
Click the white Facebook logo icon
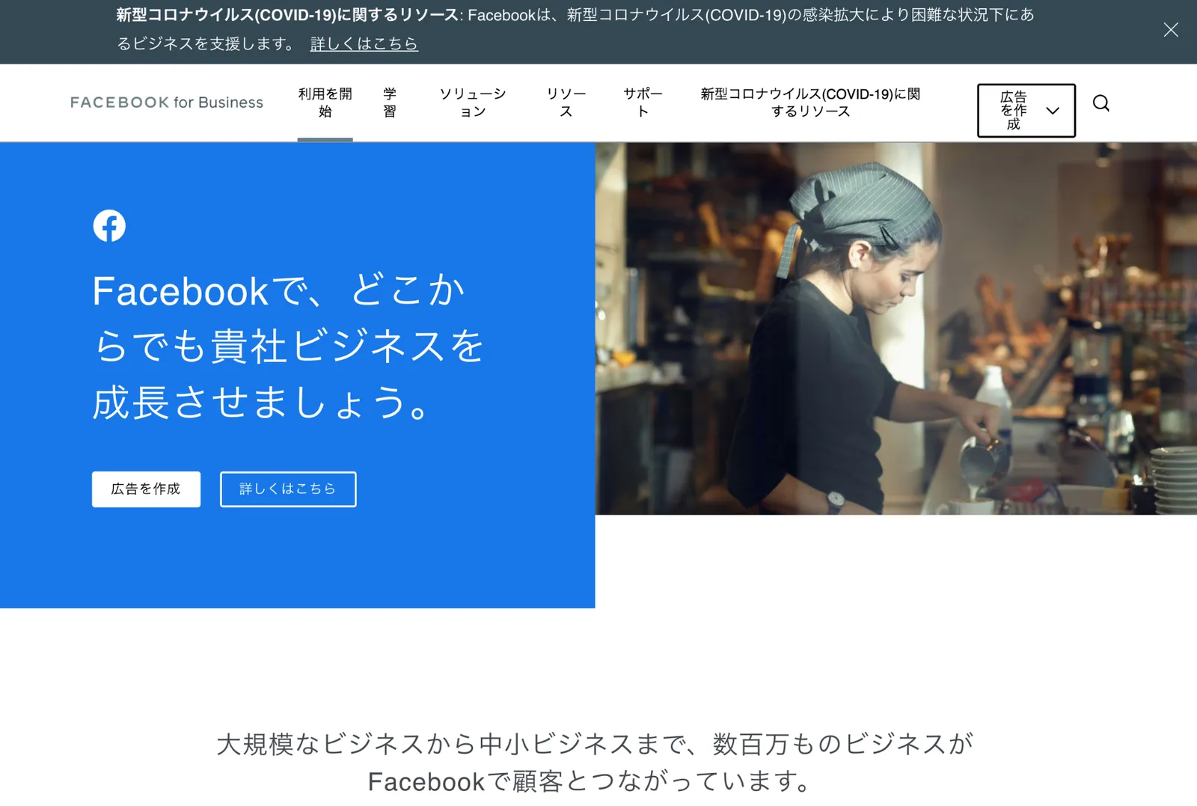point(109,225)
